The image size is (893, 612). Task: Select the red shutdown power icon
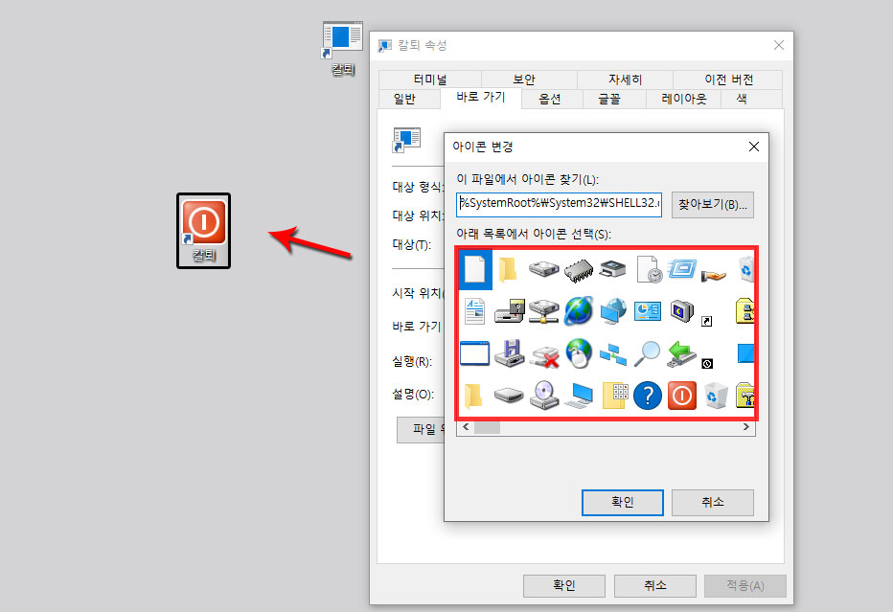(681, 396)
